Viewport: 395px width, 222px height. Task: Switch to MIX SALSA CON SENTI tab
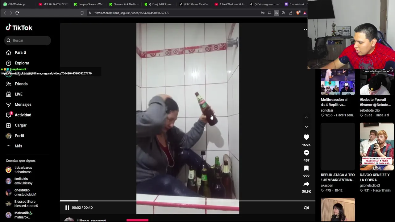[x=53, y=4]
